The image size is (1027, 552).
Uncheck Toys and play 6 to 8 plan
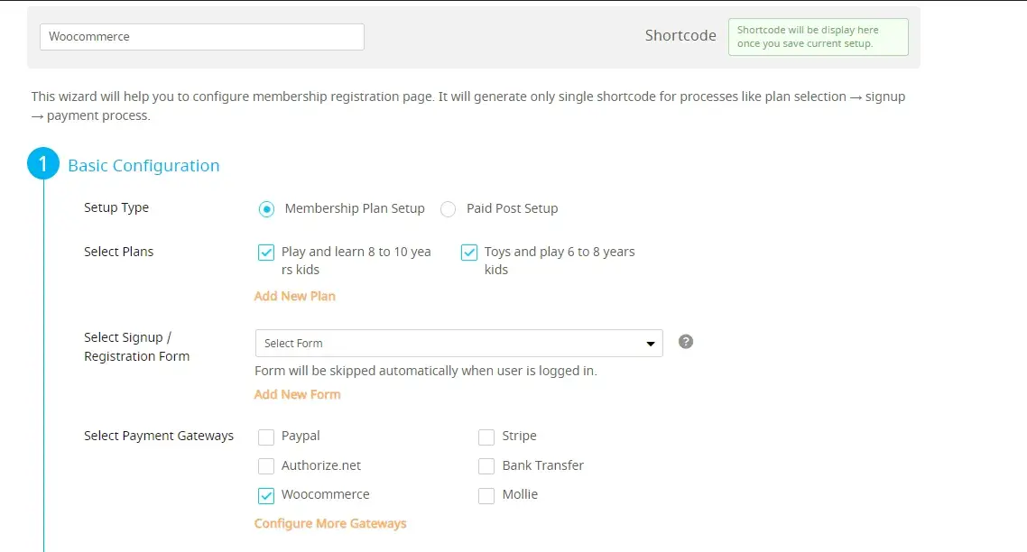(x=469, y=253)
